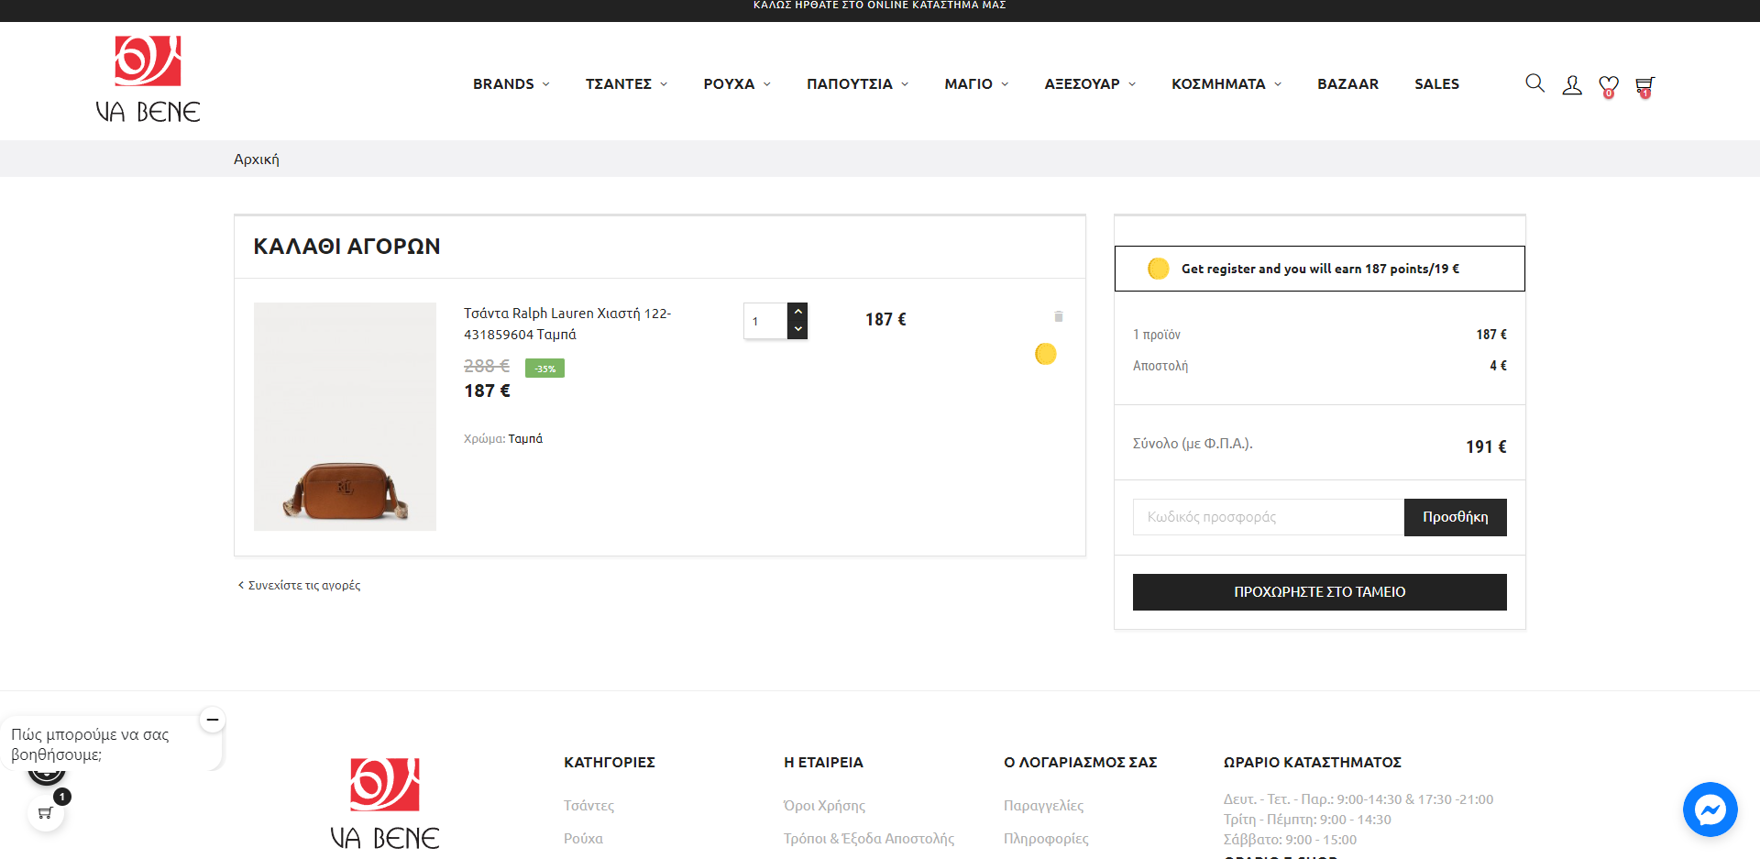Go to Αρχική breadcrumb
Screen dimensions: 1760x859
257,160
